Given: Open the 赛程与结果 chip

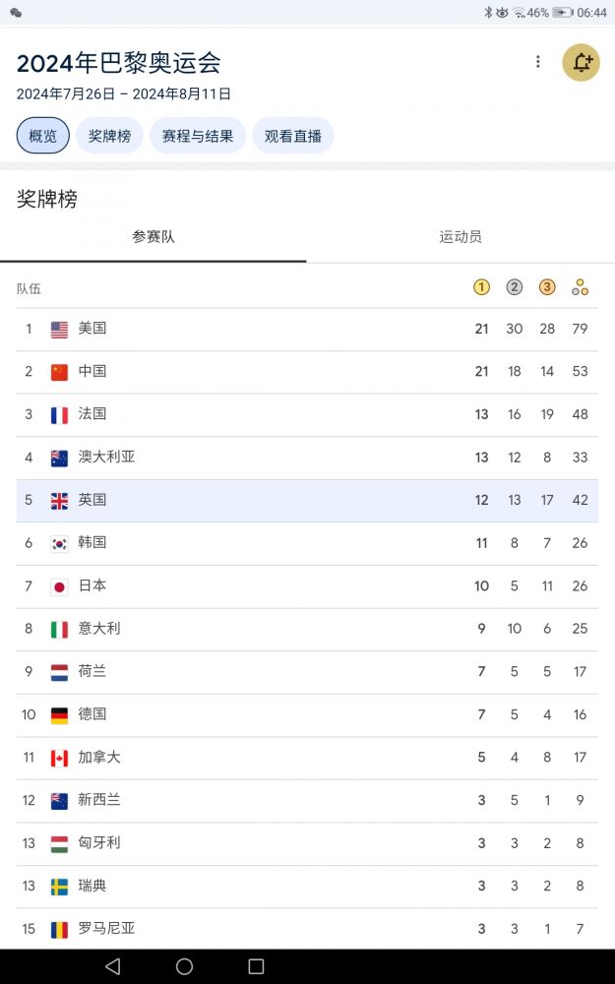Looking at the screenshot, I should point(198,136).
